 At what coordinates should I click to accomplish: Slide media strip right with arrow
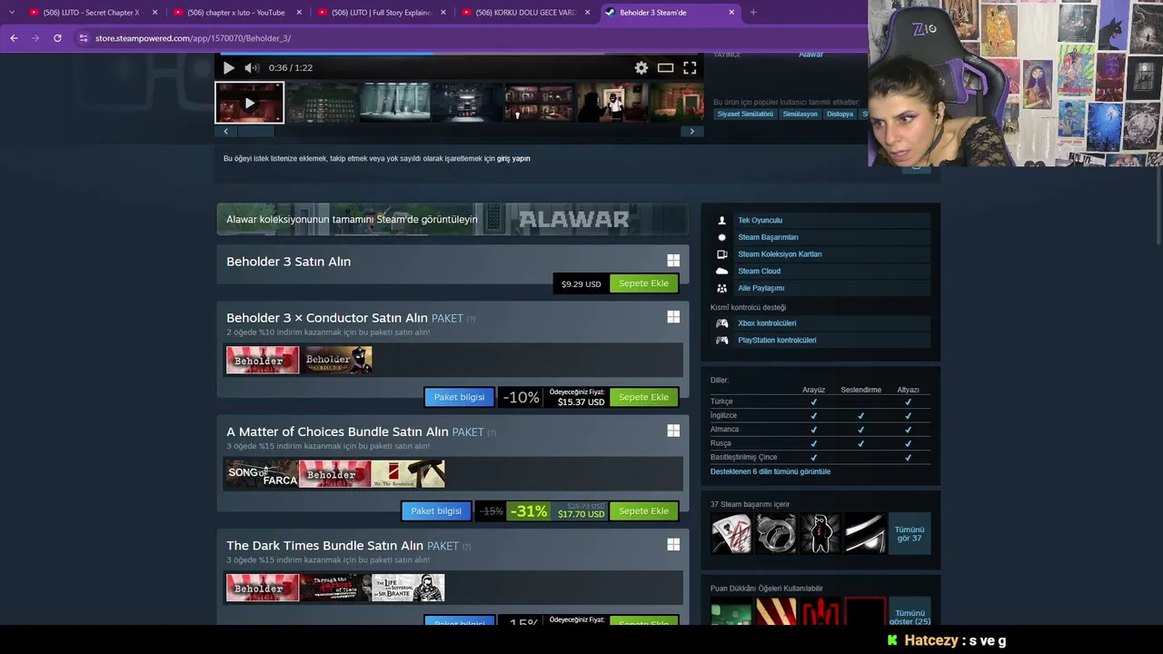(691, 132)
